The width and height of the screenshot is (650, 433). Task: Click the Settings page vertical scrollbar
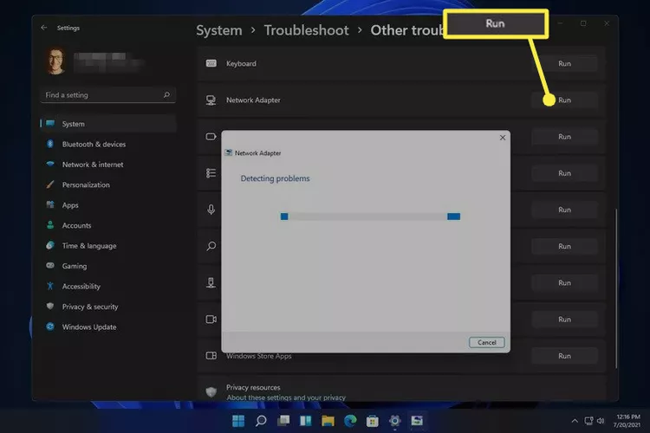pos(616,288)
